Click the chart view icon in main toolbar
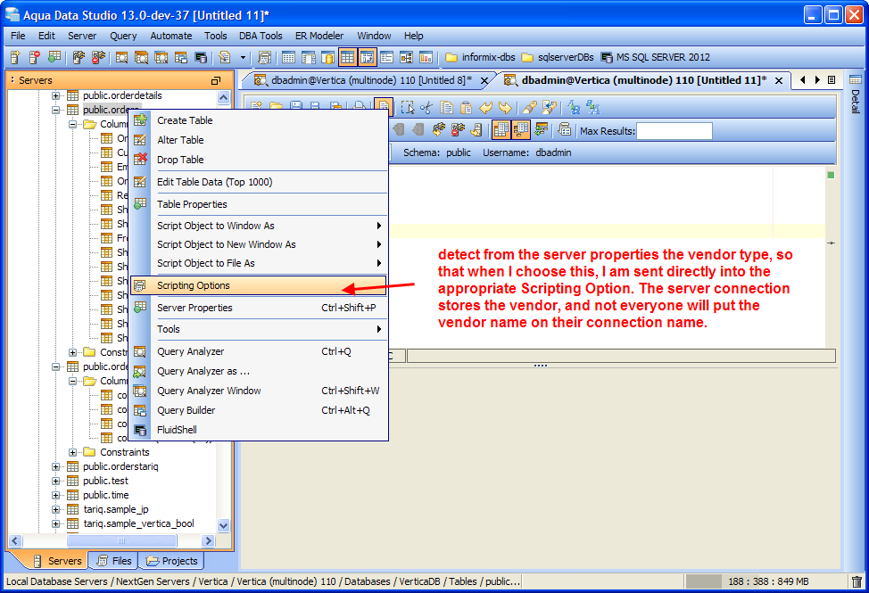 click(x=426, y=57)
